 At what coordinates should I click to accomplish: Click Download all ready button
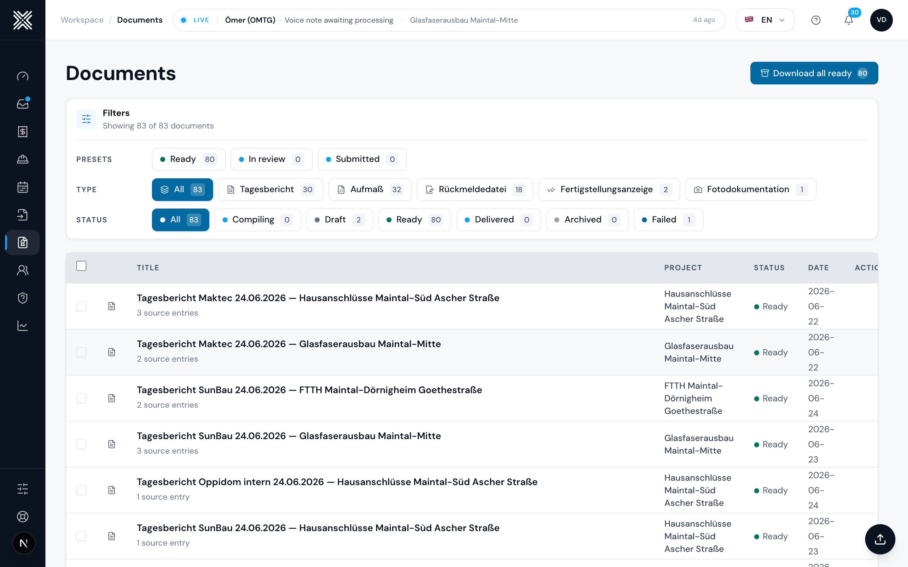tap(814, 73)
